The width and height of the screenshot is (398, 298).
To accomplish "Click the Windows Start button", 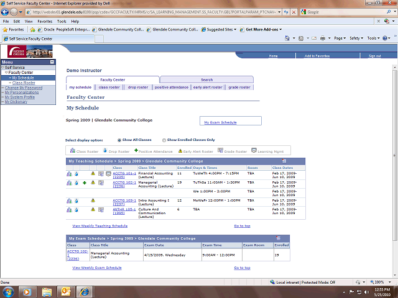I will 8,292.
